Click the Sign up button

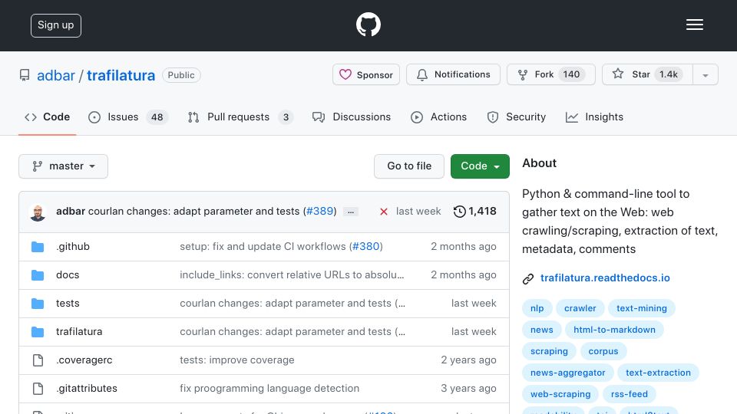pyautogui.click(x=56, y=25)
